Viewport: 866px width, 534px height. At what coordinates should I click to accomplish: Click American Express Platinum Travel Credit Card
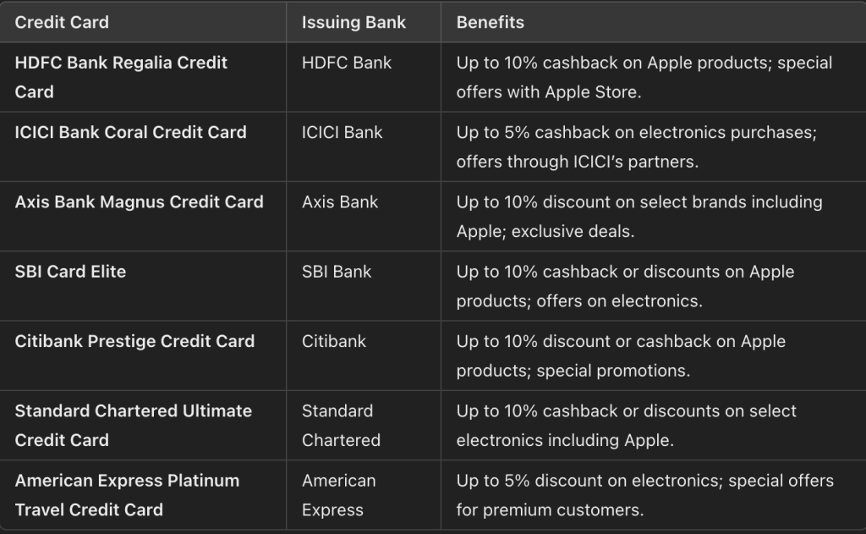click(127, 495)
